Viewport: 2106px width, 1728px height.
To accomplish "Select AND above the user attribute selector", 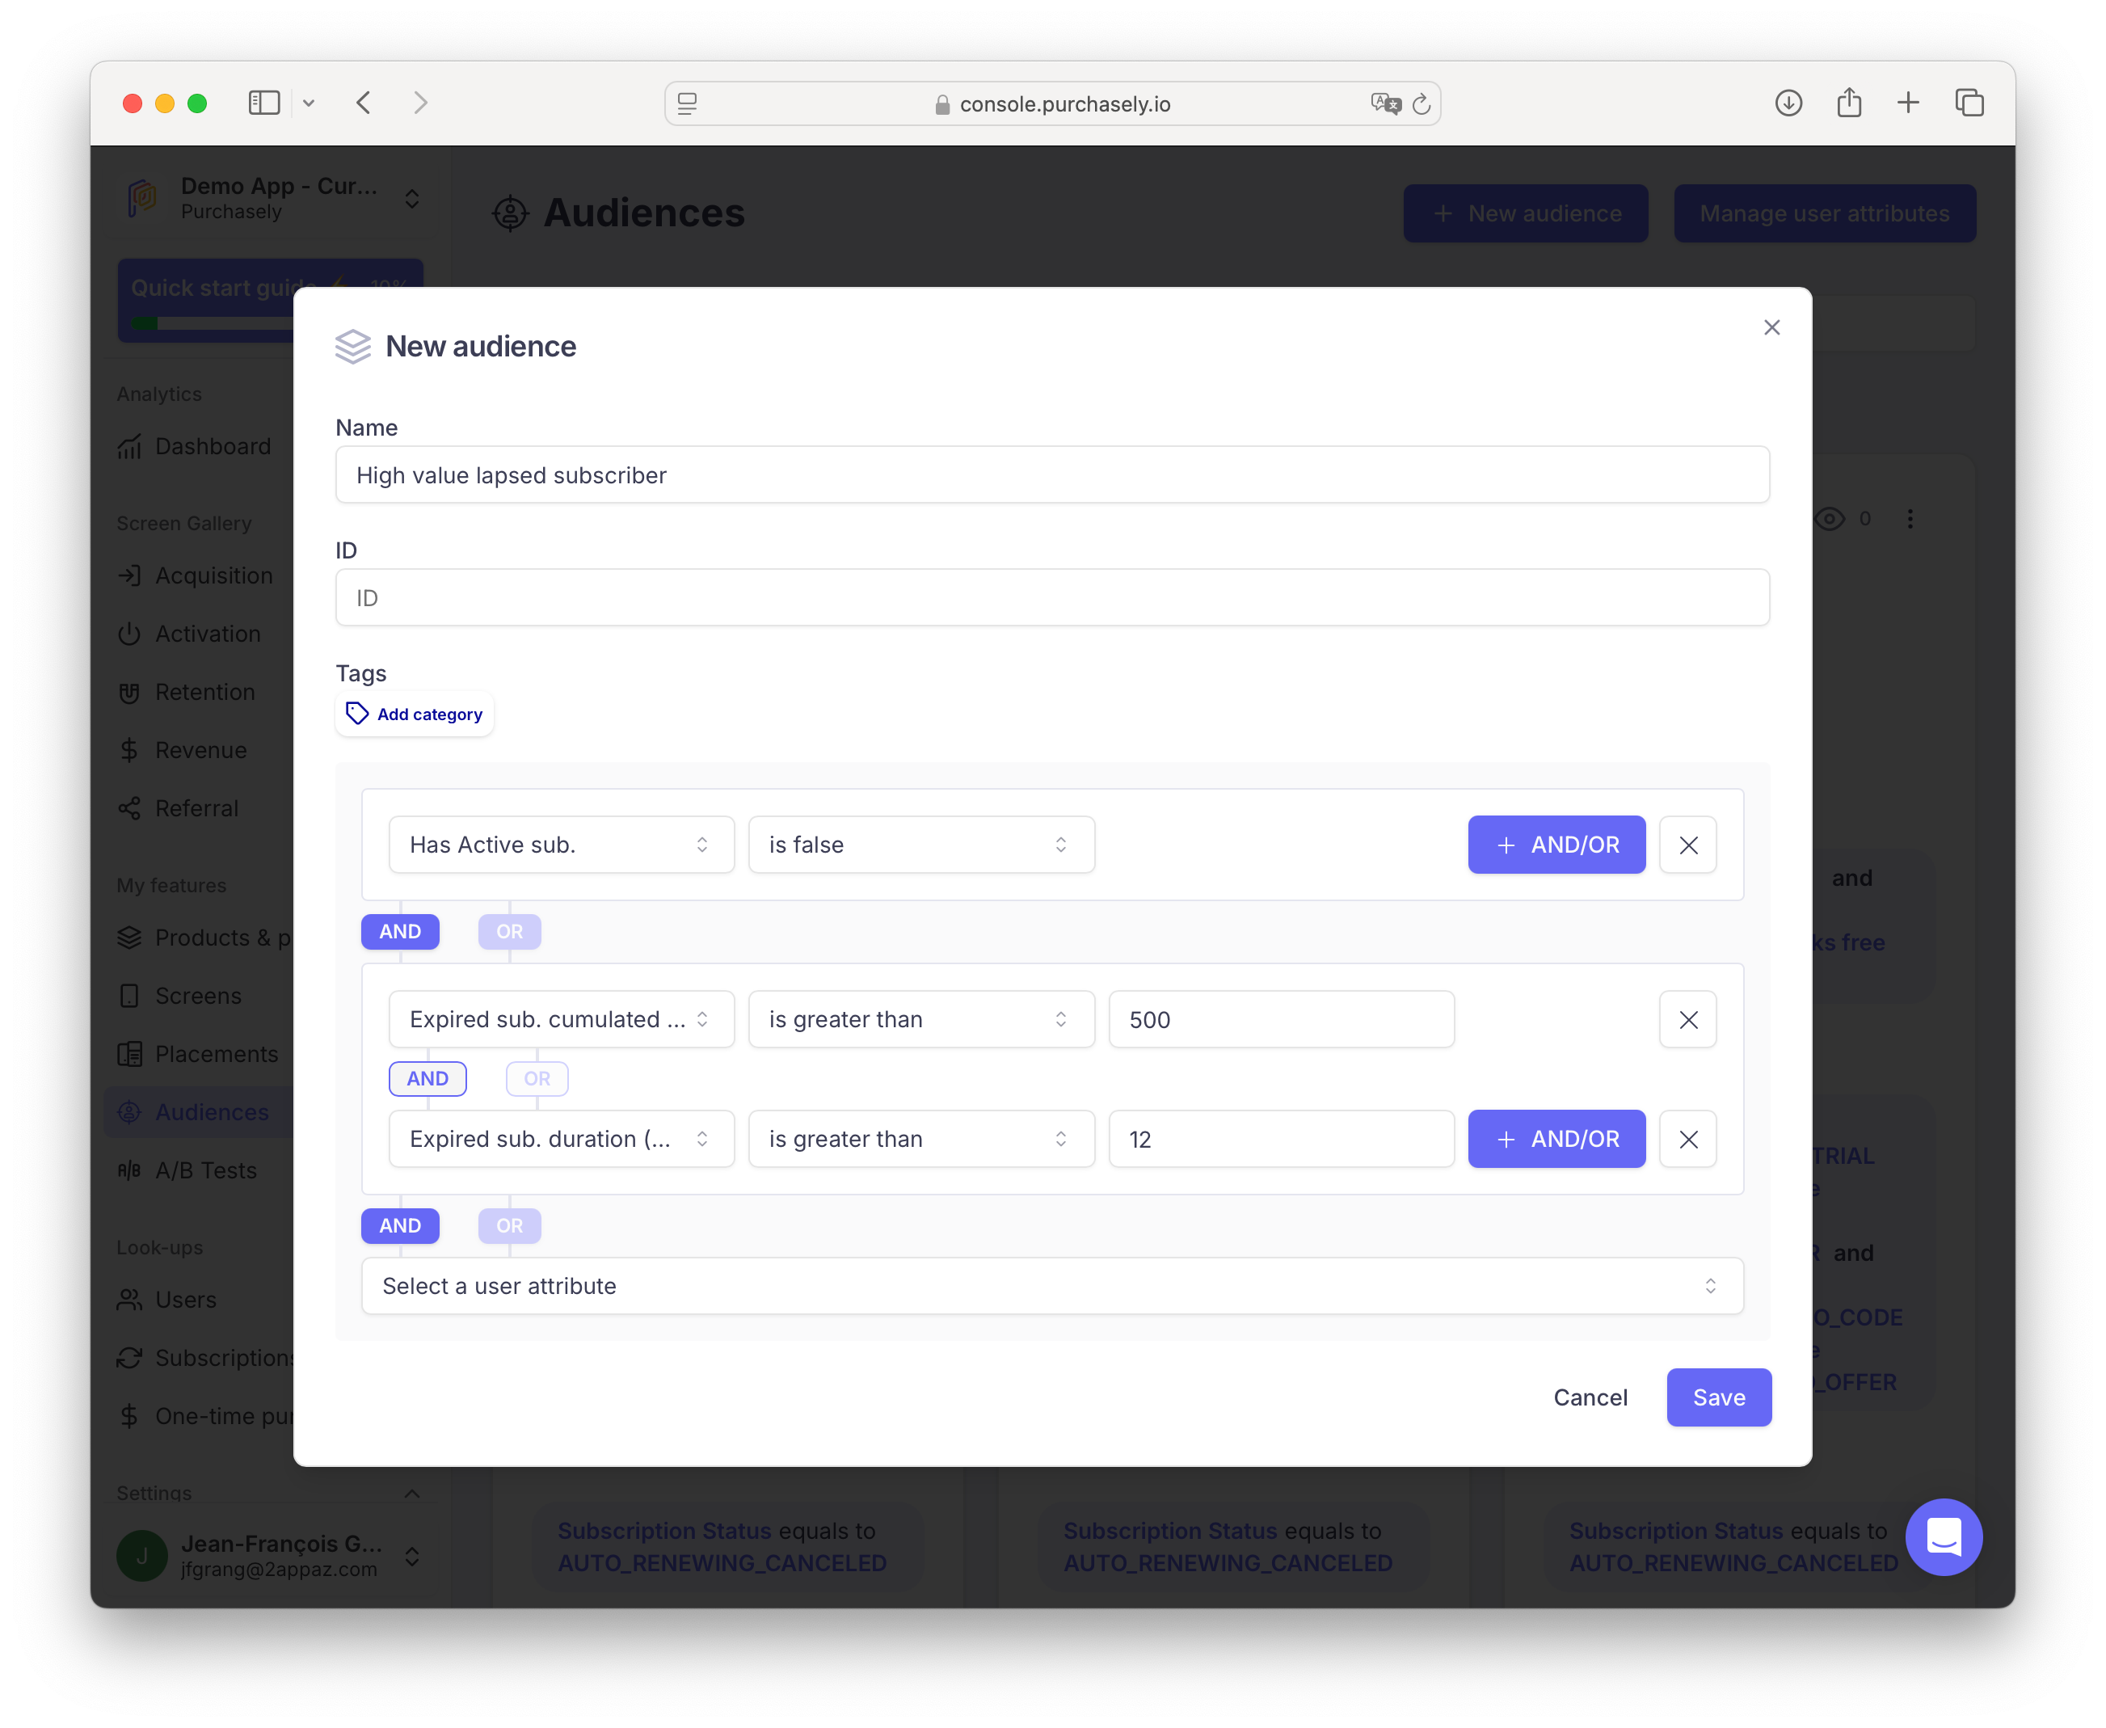I will click(400, 1225).
